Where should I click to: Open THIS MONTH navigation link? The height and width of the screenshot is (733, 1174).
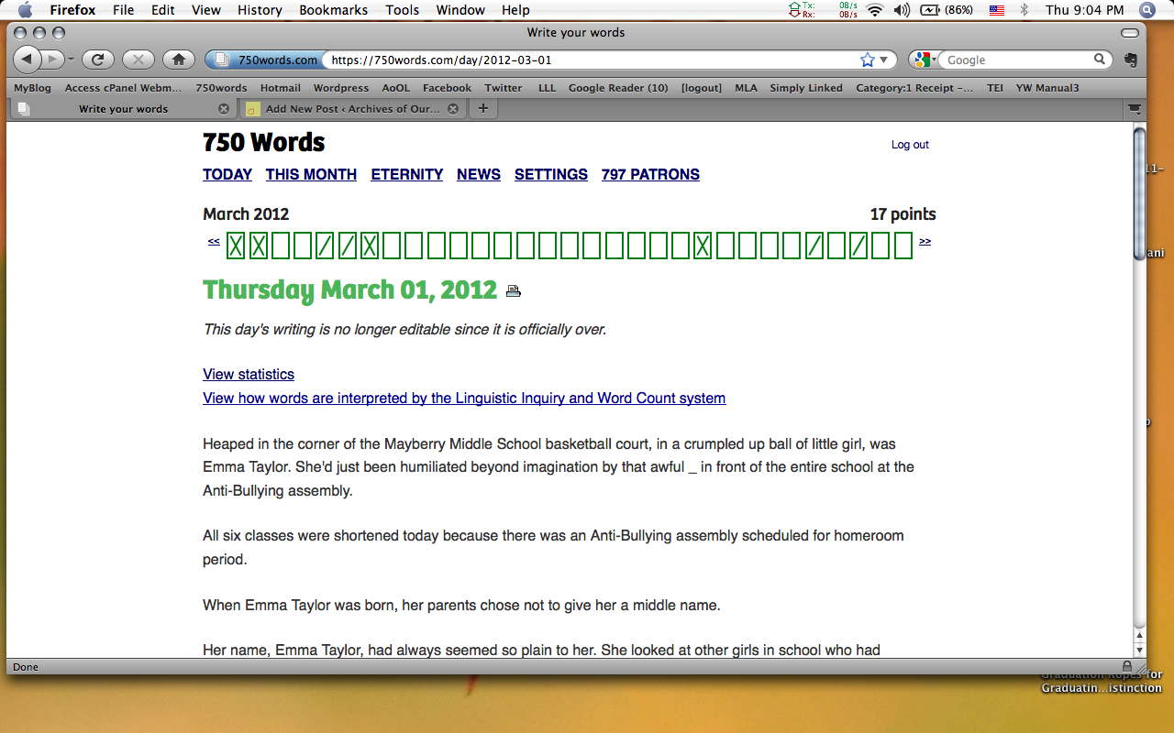coord(311,174)
